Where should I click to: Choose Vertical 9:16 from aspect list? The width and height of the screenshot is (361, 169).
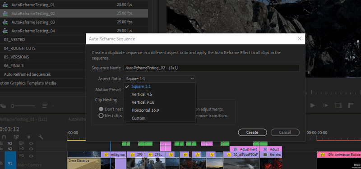[143, 102]
